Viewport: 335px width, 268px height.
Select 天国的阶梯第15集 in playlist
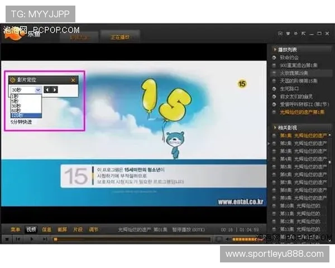click(x=299, y=81)
